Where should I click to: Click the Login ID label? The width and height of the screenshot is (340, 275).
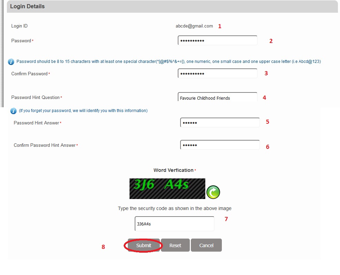click(19, 26)
